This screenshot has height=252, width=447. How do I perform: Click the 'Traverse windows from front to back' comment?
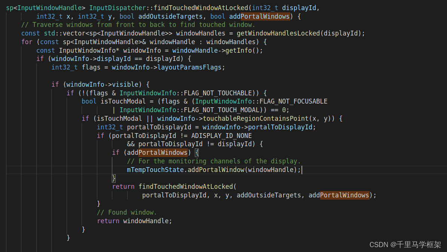[138, 25]
